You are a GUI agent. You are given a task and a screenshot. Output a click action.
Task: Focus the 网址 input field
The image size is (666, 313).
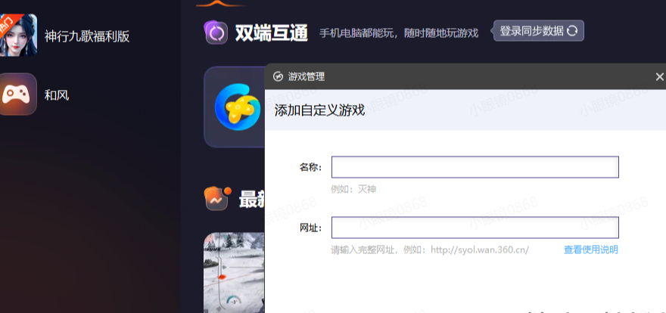tap(475, 228)
